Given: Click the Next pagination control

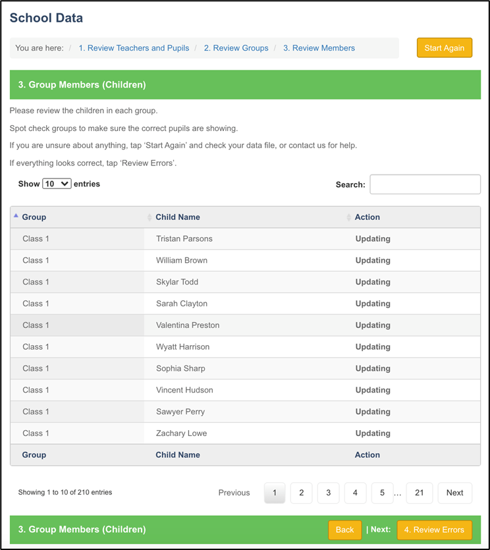Looking at the screenshot, I should [x=454, y=493].
